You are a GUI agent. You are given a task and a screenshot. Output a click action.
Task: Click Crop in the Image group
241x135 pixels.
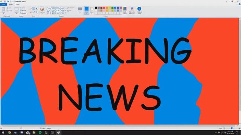(23, 7)
